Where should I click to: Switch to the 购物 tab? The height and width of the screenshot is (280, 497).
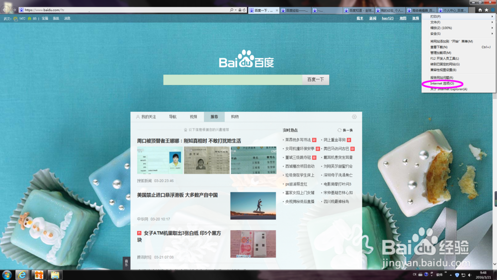coord(235,117)
